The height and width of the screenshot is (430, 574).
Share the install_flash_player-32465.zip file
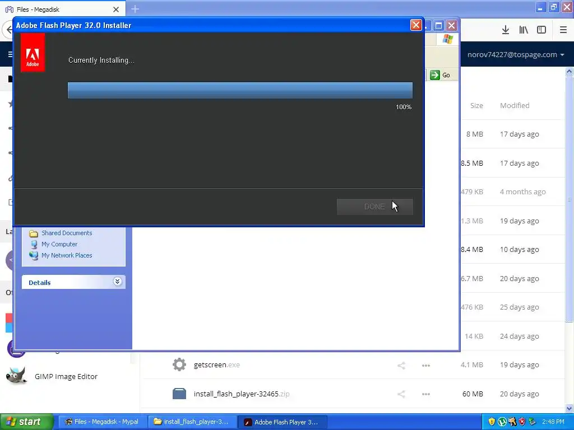(x=401, y=394)
